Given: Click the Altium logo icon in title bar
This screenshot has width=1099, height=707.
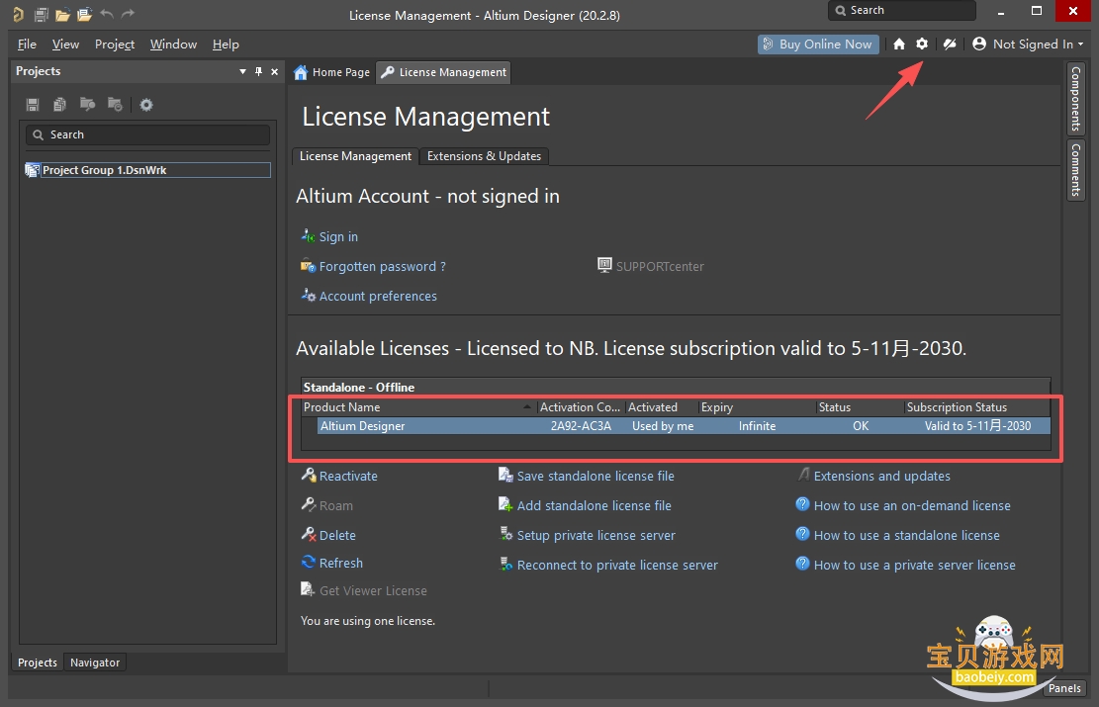Looking at the screenshot, I should (18, 14).
